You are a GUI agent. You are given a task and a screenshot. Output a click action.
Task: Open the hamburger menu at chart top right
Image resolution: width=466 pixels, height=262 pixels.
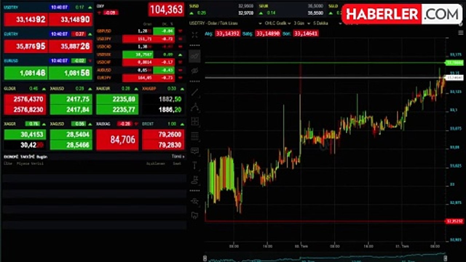461,33
